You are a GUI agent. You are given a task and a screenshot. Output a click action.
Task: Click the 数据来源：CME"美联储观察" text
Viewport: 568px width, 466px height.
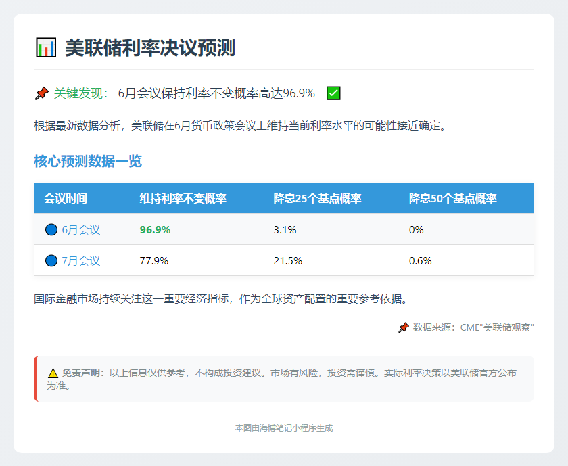click(x=473, y=327)
